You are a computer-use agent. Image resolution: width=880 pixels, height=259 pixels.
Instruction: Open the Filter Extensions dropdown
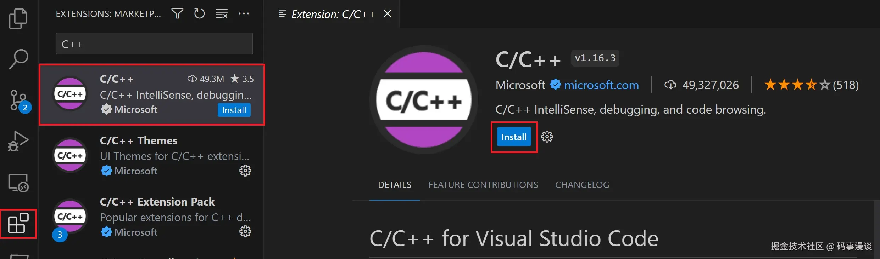click(177, 13)
